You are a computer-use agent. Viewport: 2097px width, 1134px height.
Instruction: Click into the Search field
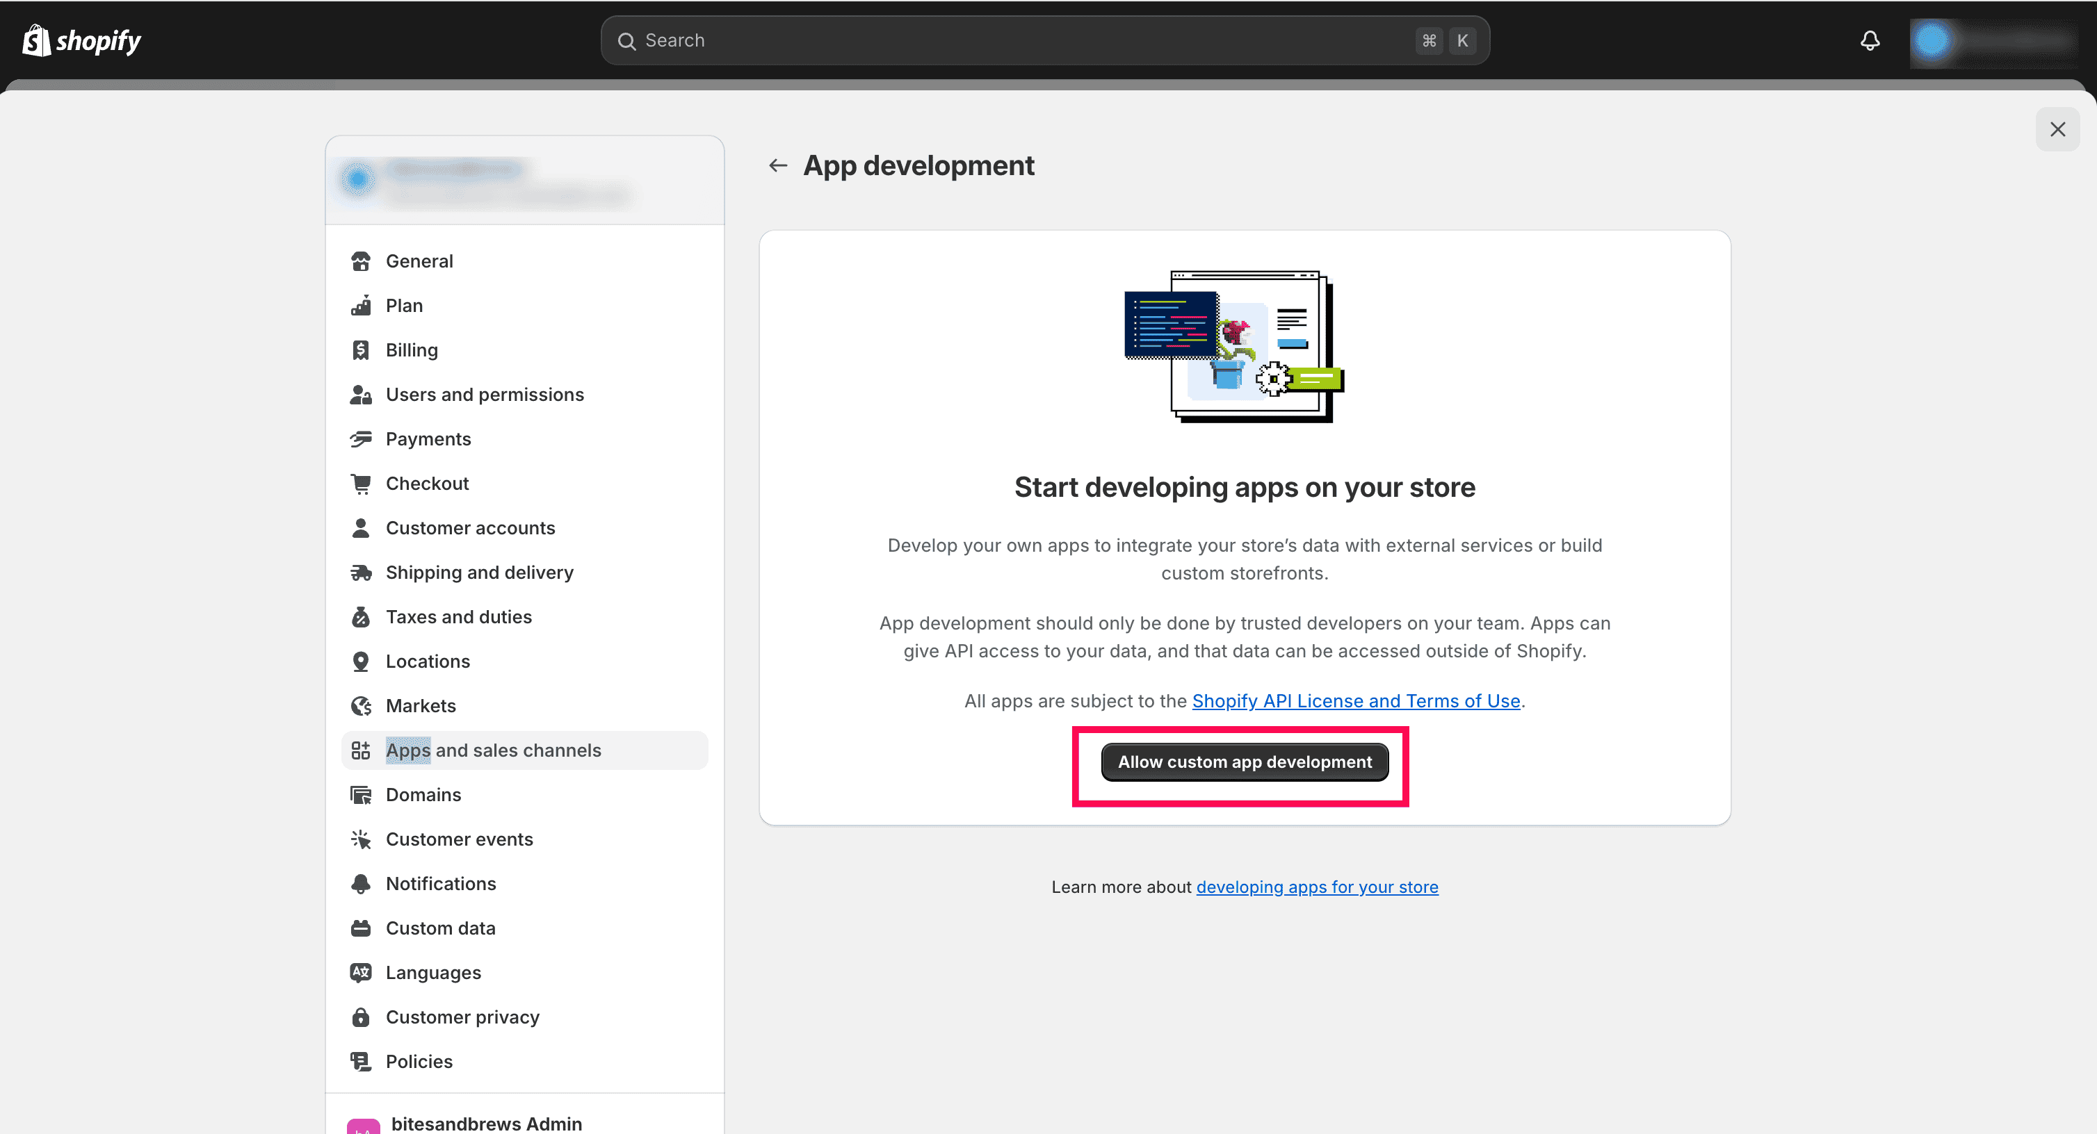1018,41
